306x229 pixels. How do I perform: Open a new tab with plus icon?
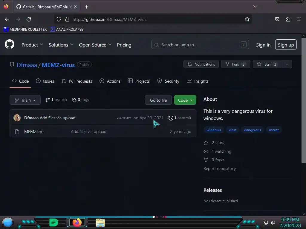click(86, 7)
